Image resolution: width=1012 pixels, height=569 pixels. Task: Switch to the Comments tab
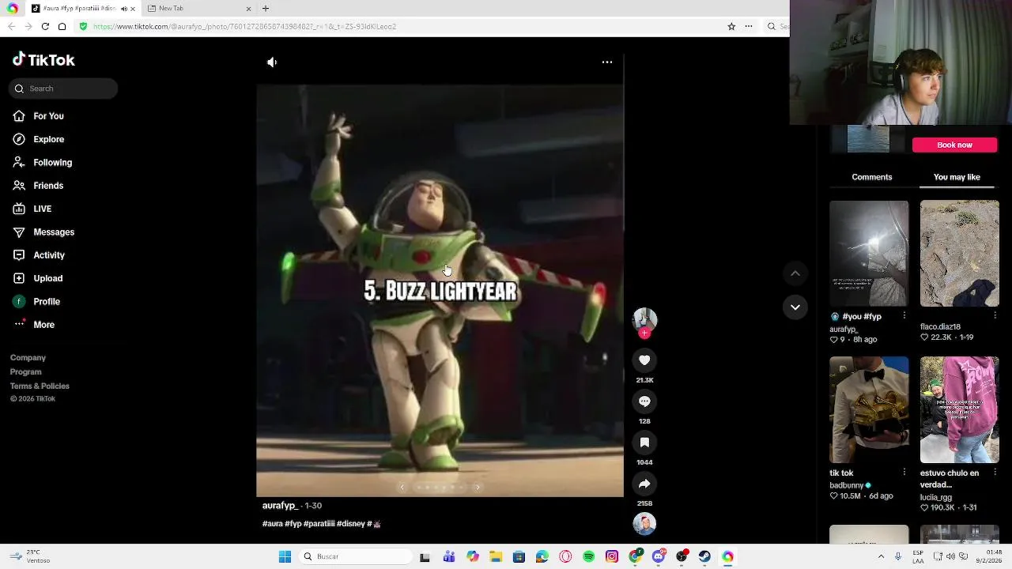click(x=872, y=177)
